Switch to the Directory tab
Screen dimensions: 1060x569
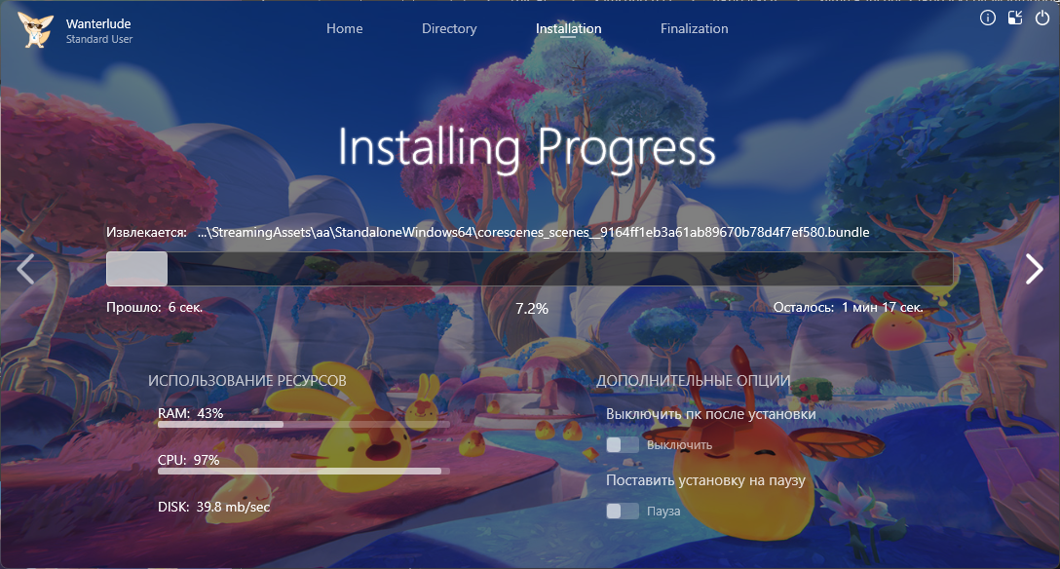[x=449, y=29]
